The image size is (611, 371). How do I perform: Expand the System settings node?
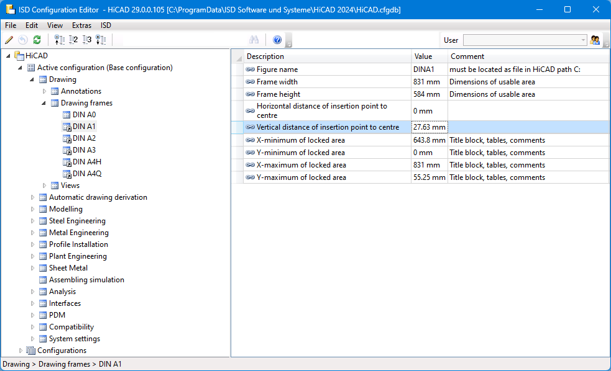(32, 339)
